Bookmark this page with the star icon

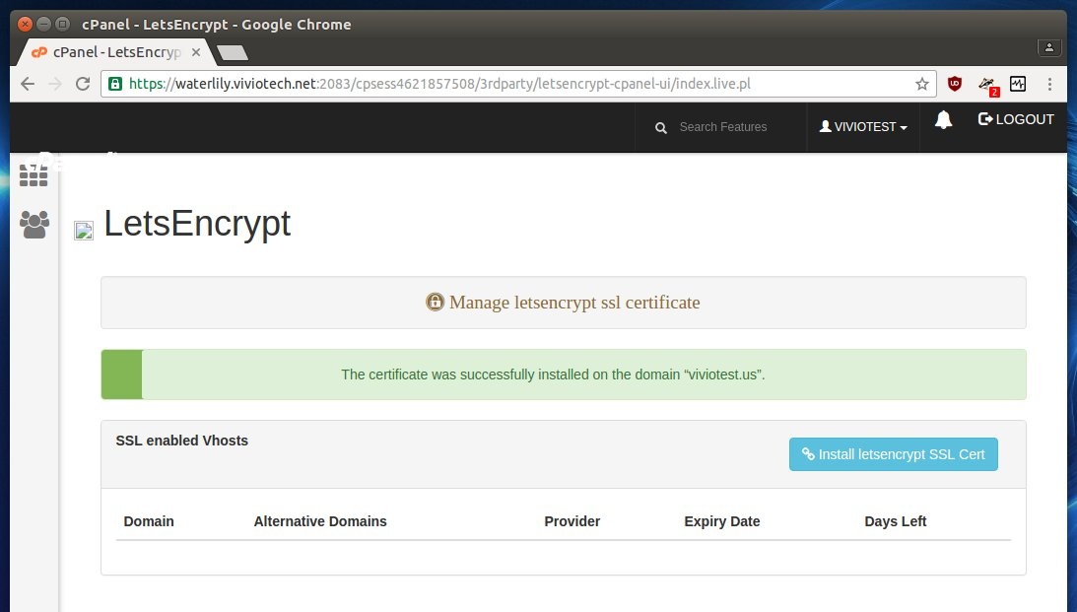(922, 85)
